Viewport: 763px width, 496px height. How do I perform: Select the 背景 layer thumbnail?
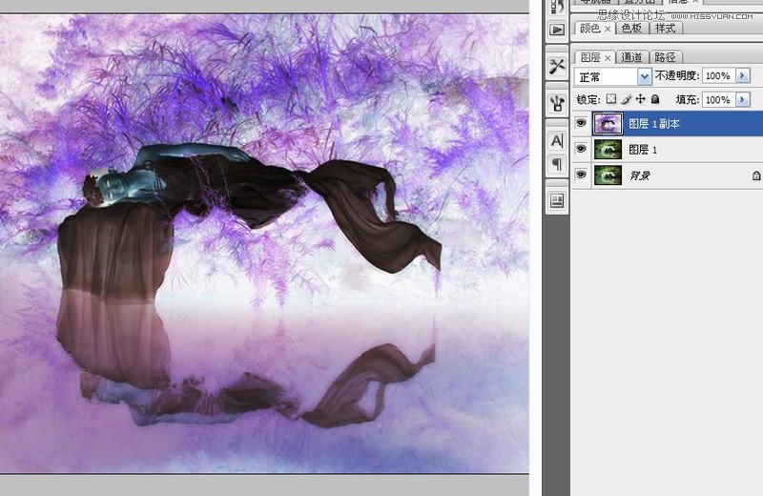click(608, 176)
